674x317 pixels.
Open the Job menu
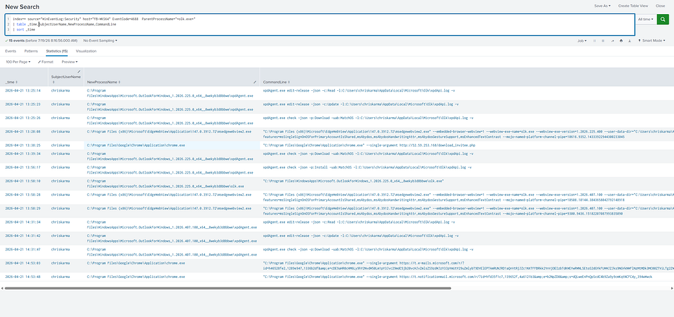582,41
